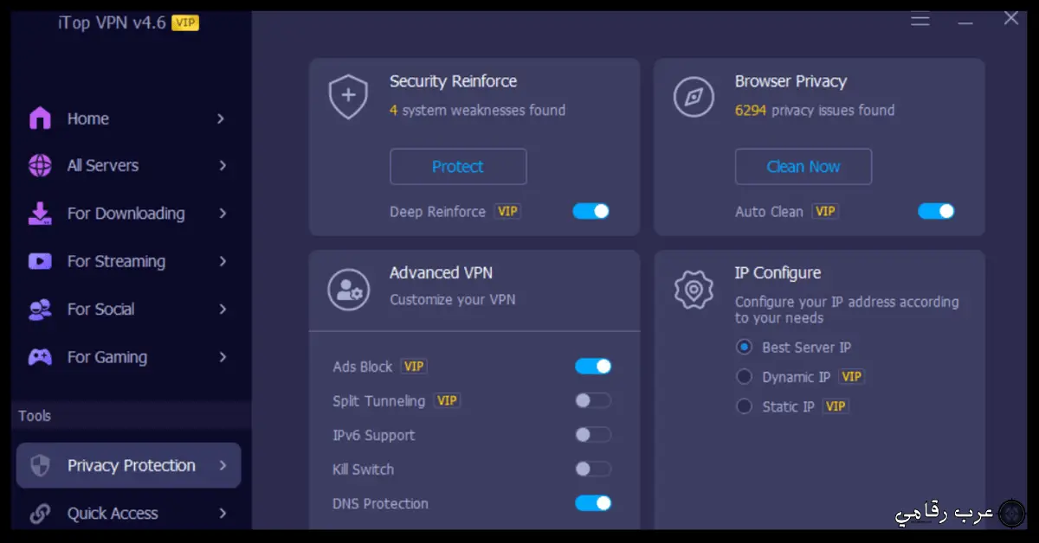This screenshot has width=1039, height=543.
Task: Select the Dynamic IP radio button
Action: coord(744,376)
